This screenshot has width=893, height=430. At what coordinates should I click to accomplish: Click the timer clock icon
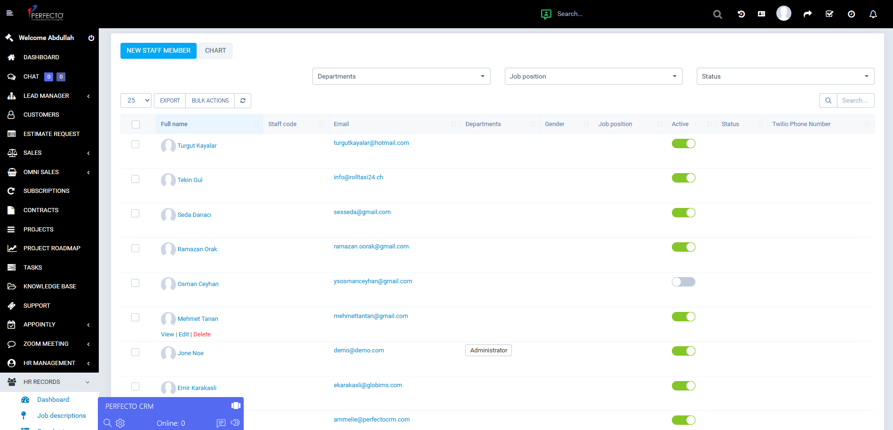coord(851,14)
